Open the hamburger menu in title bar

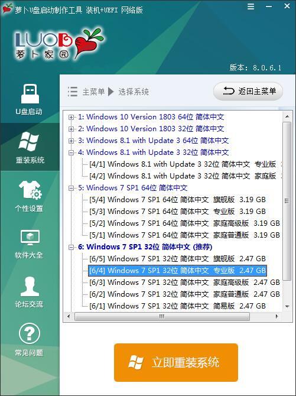[x=251, y=7]
